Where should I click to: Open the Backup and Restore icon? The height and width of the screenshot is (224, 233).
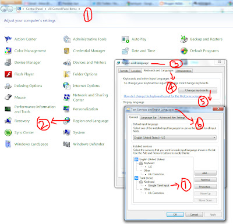click(184, 39)
